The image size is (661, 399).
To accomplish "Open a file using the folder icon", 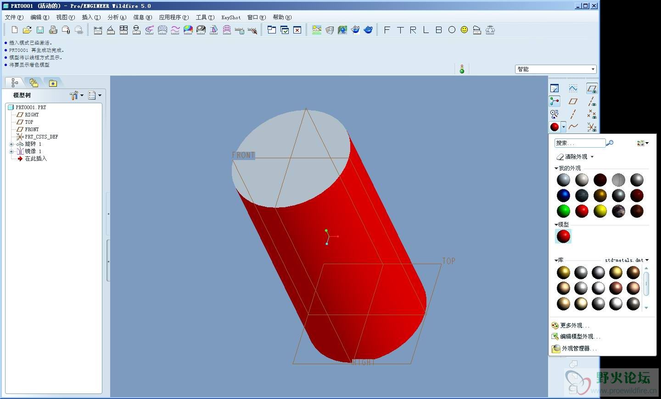I will (x=27, y=30).
